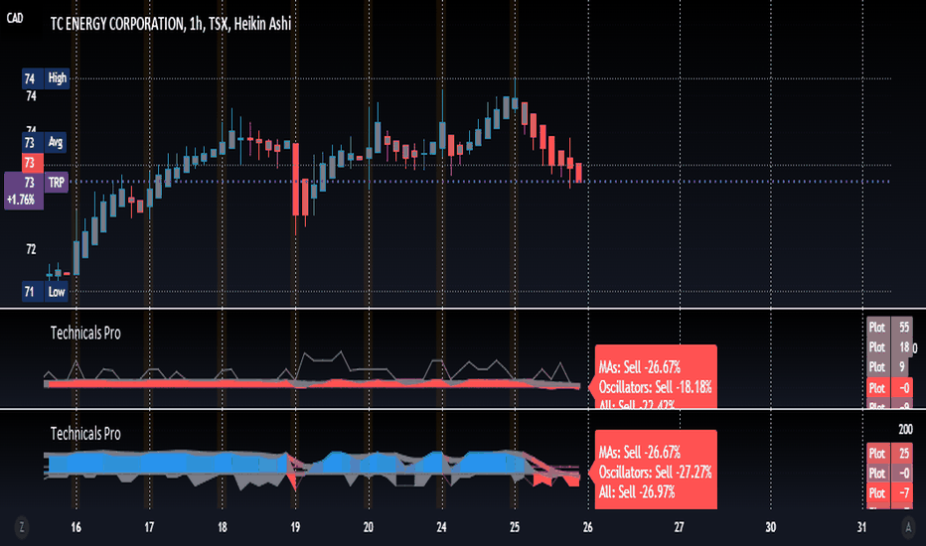
Task: Click 'Oscillators: Sell -27.27%' in lower panel
Action: [x=655, y=473]
